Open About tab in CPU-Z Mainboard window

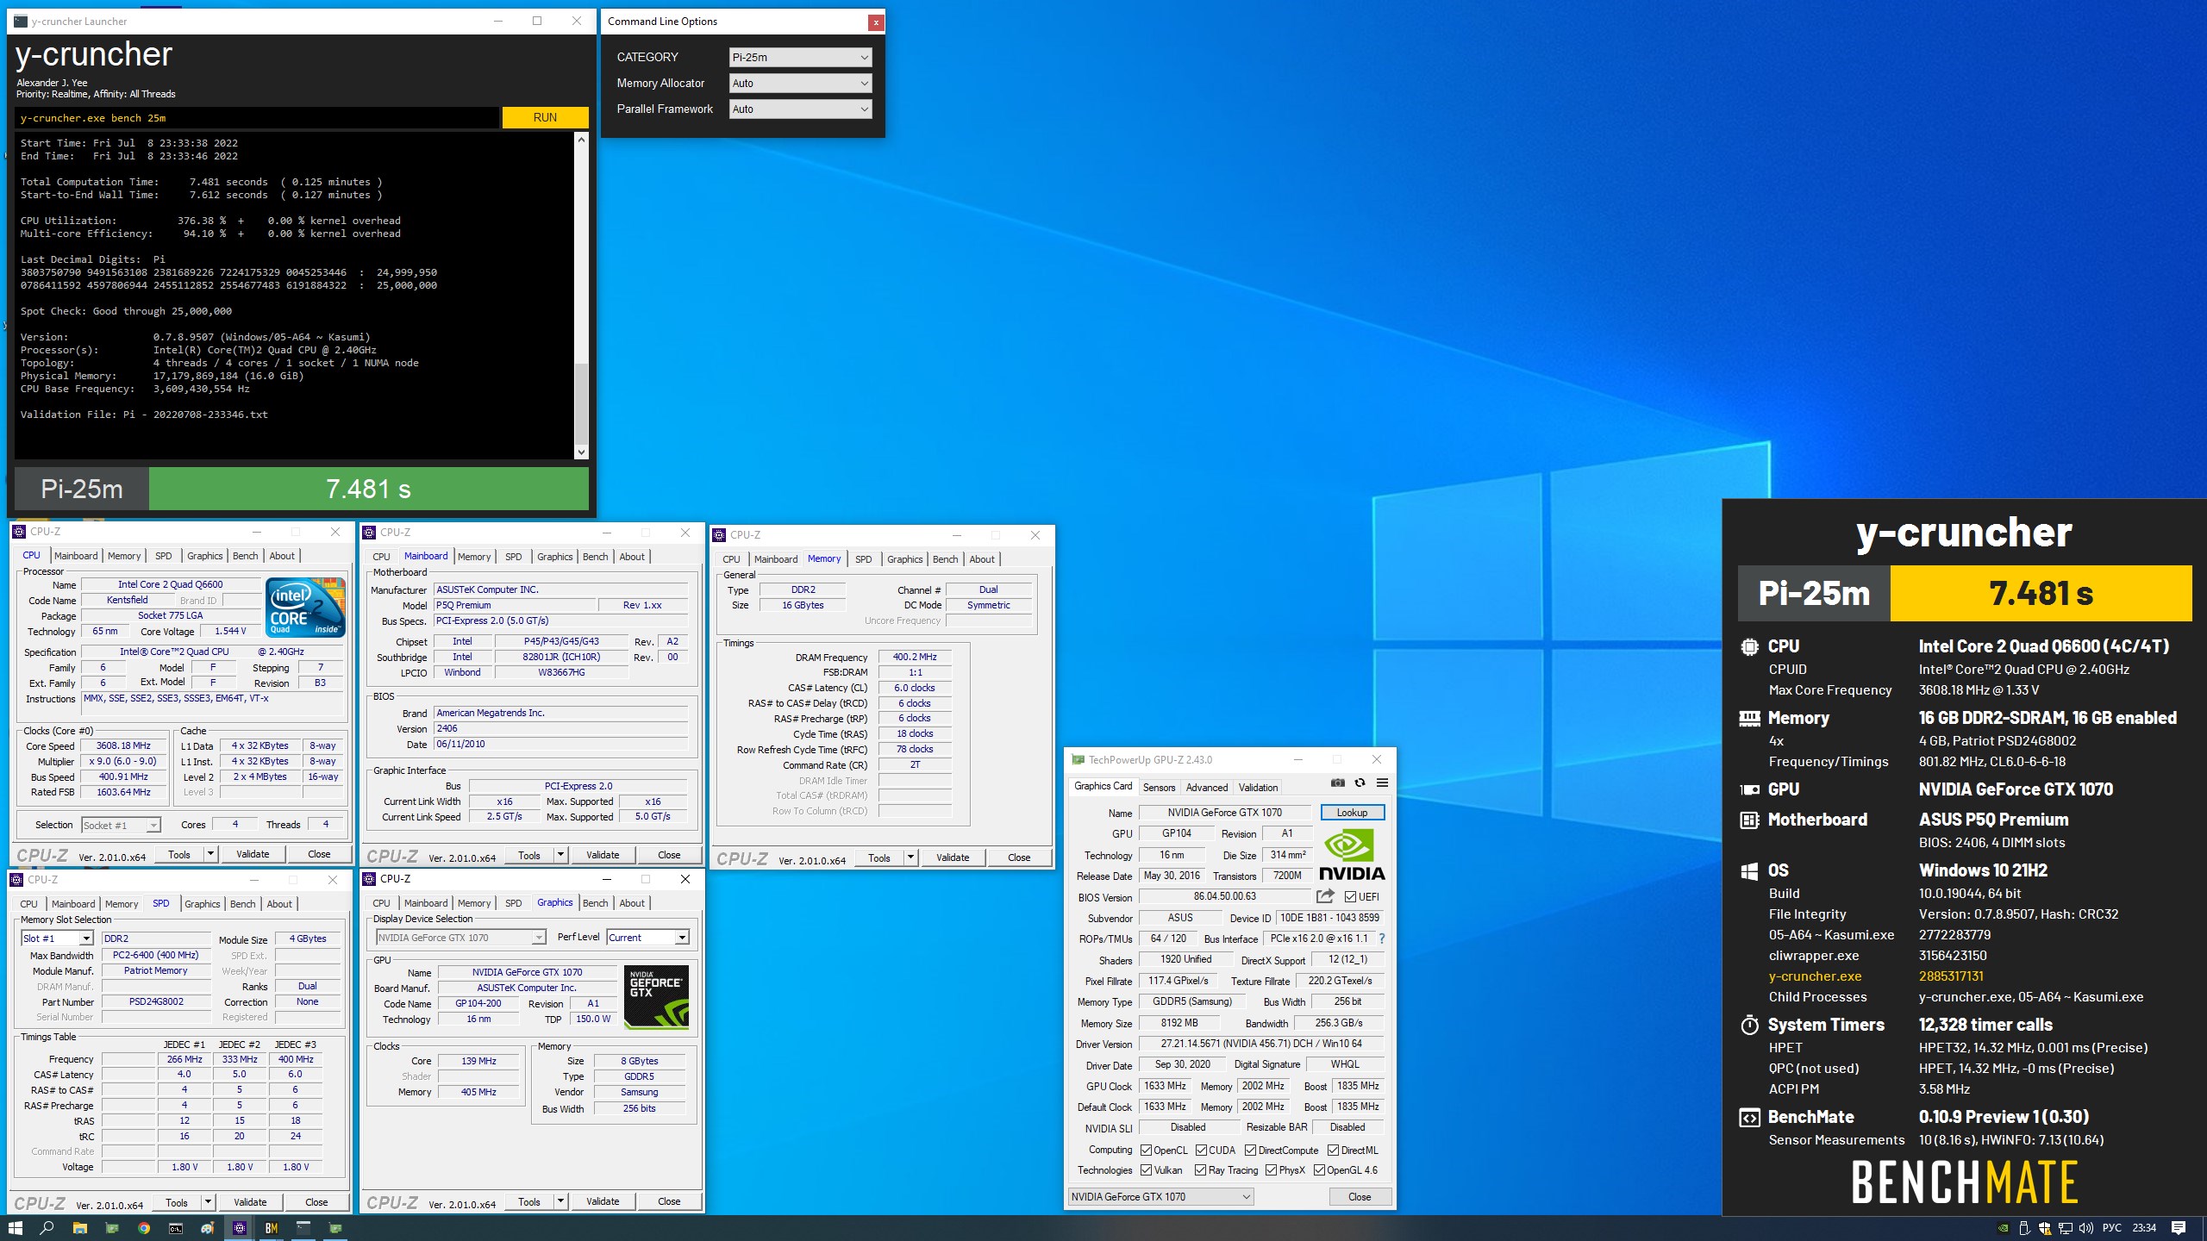632,557
